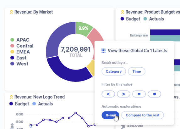Break out by Category

[114, 71]
